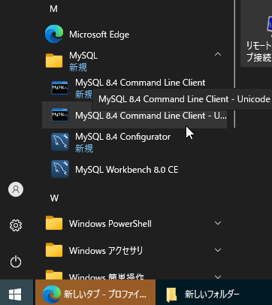Jump to the M letter header
Viewport: 272px width, 305px height.
coord(53,9)
